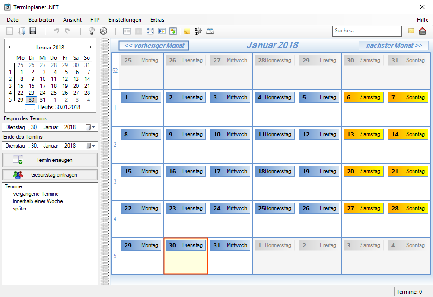This screenshot has width=433, height=297.
Task: Select später in the tree
Action: point(20,209)
